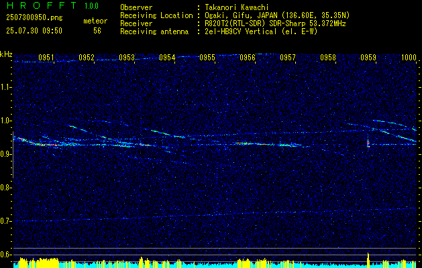The image size is (422, 268).
Task: Click observer name Takanori Kawachi
Action: point(237,7)
